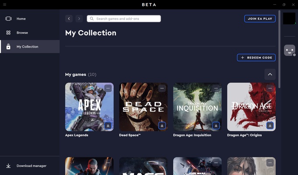Open options menu on Apex Legends tile

tap(108, 88)
